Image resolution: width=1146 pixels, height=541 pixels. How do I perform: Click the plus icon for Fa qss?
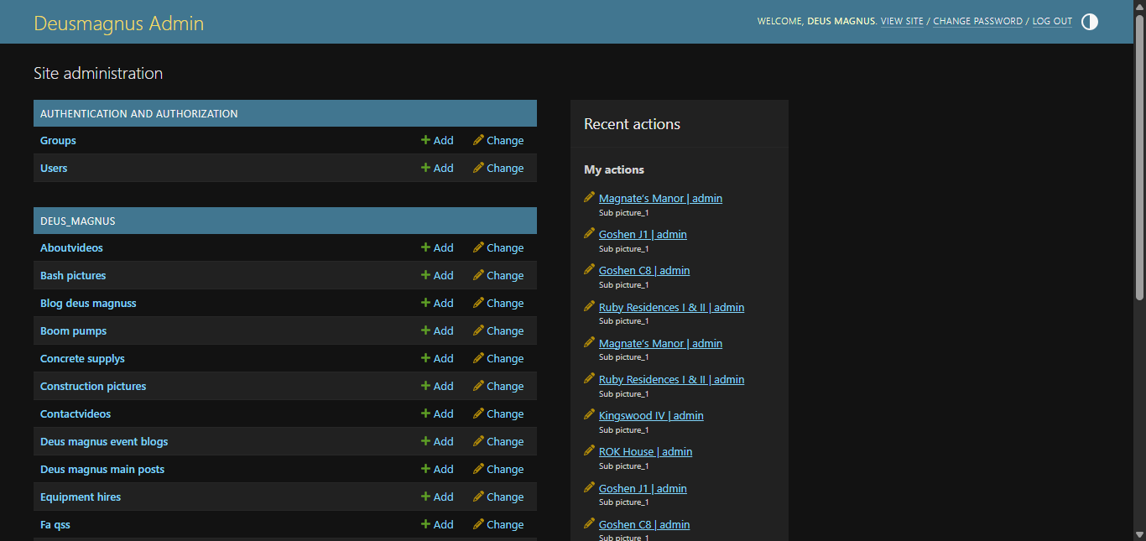425,524
